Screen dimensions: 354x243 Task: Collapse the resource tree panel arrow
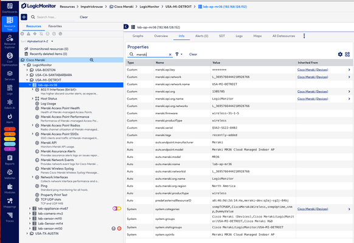point(126,27)
